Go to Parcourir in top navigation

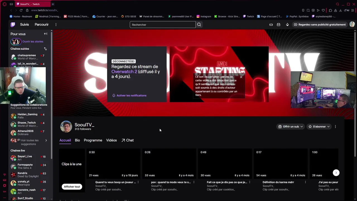(42, 25)
